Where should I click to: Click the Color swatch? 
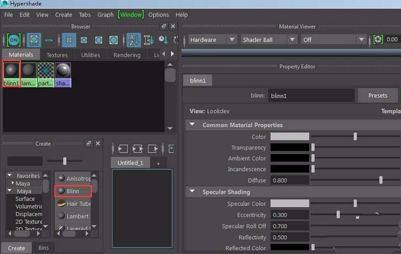[290, 137]
